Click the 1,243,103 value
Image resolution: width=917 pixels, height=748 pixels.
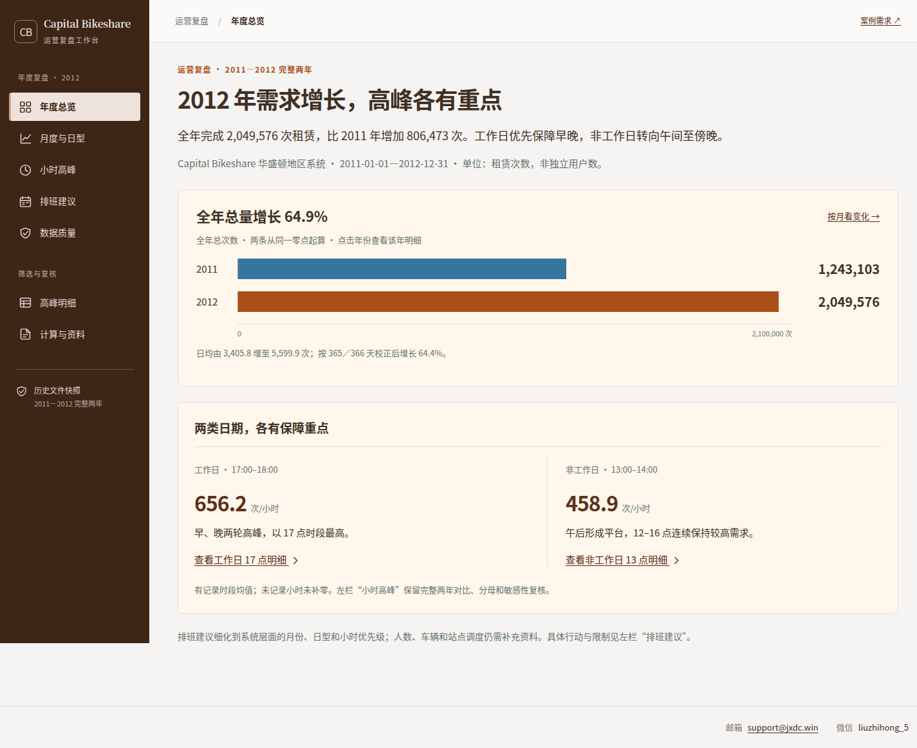point(849,269)
